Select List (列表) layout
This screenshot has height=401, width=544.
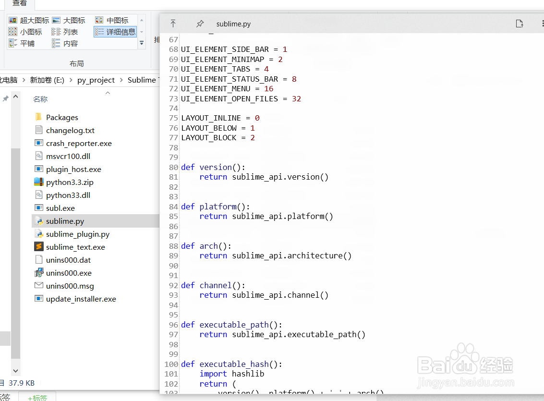coord(65,32)
